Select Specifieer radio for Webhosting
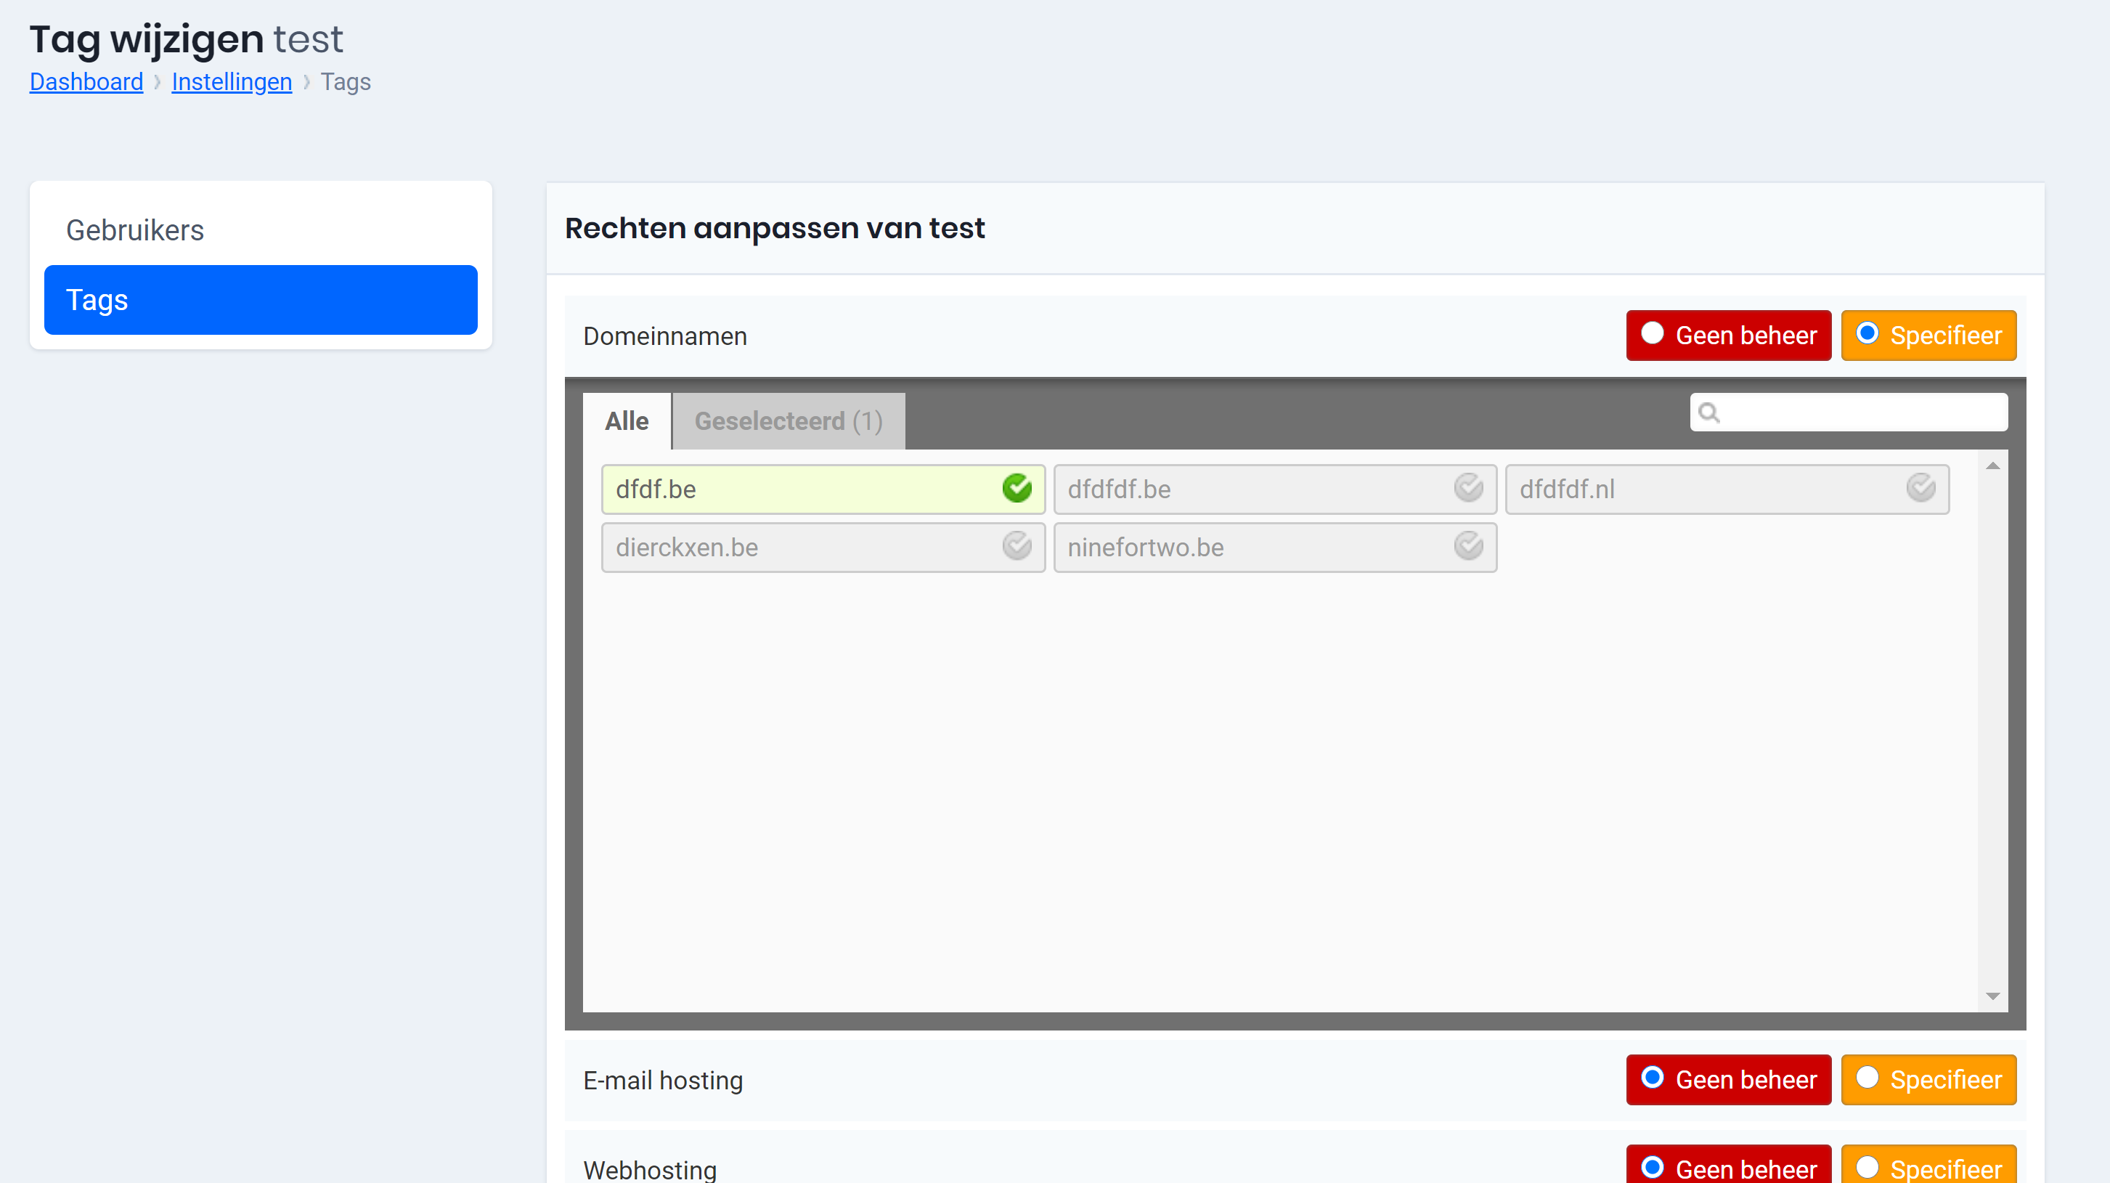Image resolution: width=2110 pixels, height=1183 pixels. coord(1867,1166)
